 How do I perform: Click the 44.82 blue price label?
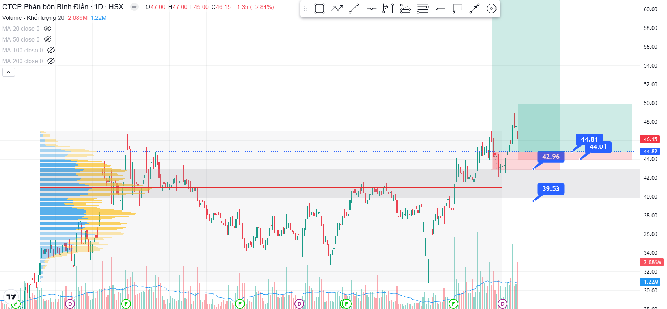[x=650, y=152]
